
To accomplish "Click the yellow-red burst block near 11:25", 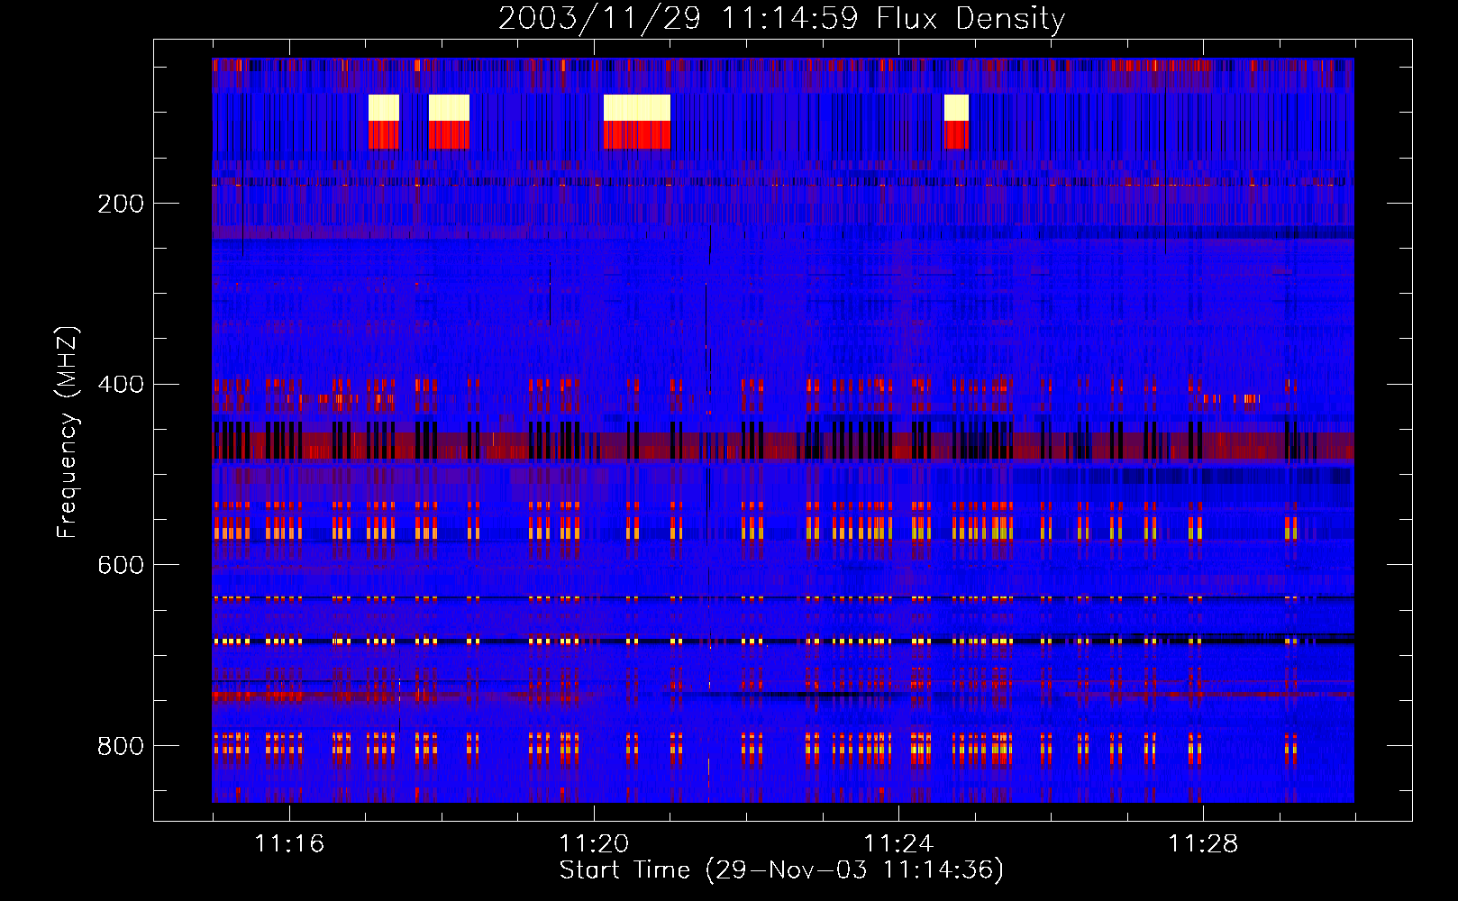I will 956,122.
